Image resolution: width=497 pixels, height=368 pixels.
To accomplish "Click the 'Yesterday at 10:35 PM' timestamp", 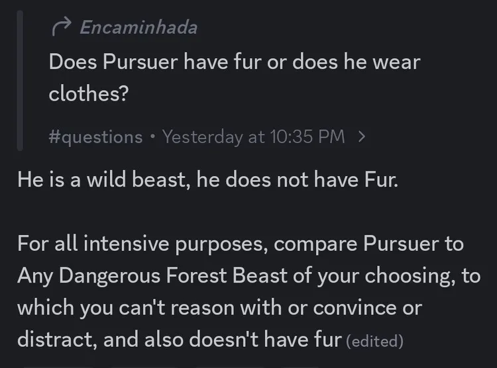I will click(254, 137).
